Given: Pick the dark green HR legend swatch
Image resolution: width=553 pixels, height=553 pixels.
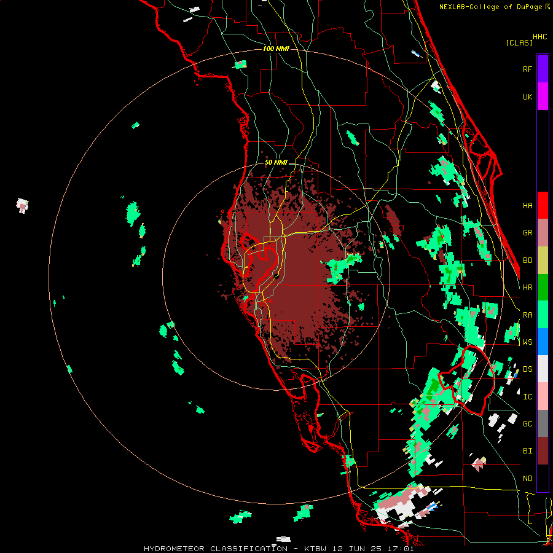Looking at the screenshot, I should coord(543,287).
